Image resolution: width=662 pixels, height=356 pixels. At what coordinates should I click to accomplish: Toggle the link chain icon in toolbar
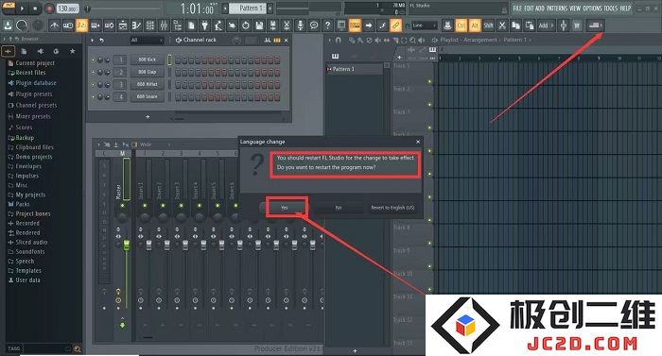click(395, 25)
